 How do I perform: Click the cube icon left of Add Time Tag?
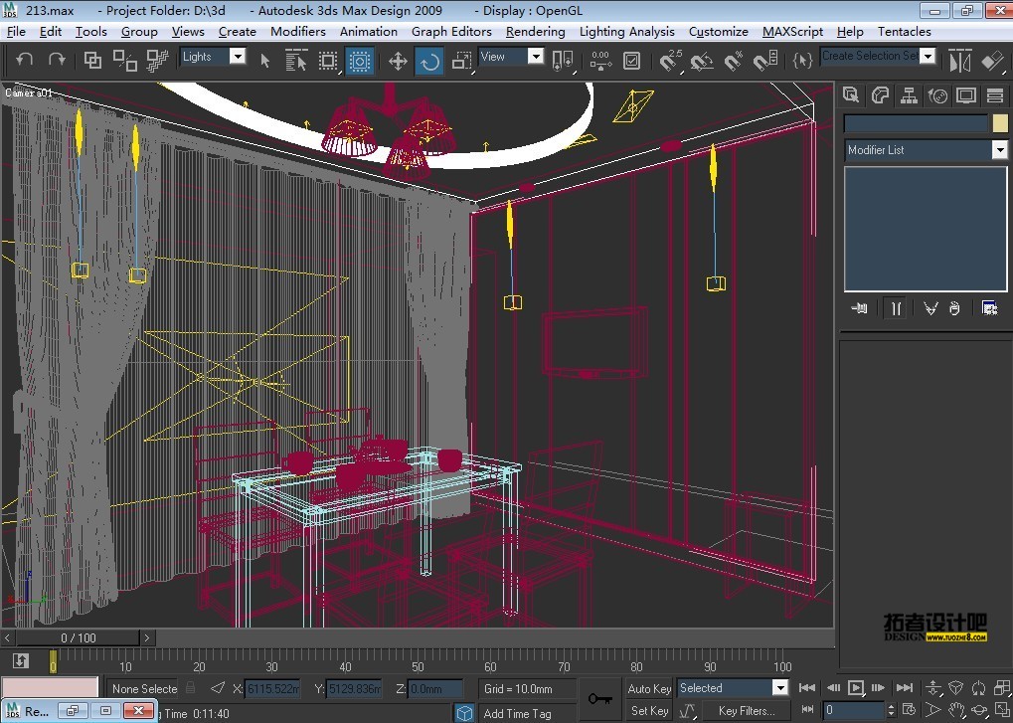click(464, 713)
